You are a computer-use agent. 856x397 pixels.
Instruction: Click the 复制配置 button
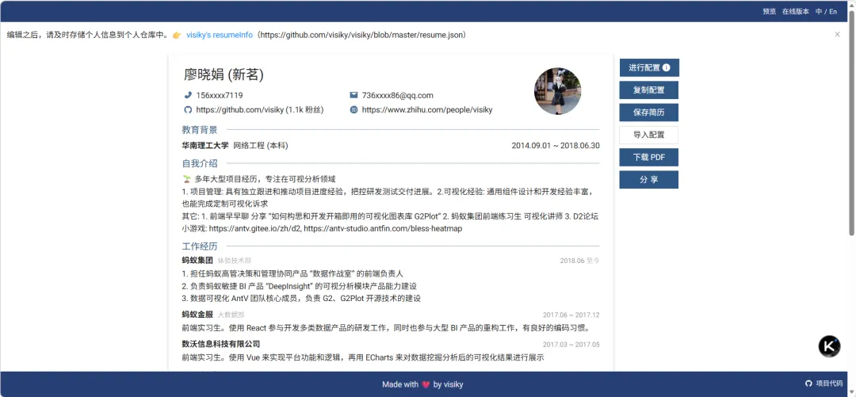click(649, 90)
